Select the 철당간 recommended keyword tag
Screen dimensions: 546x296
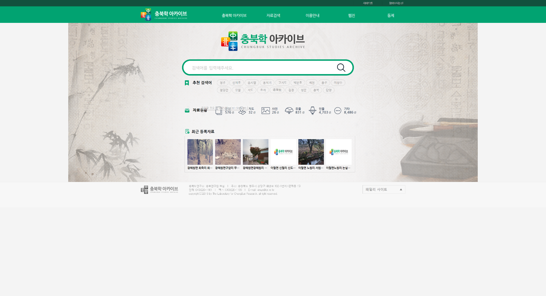(224, 90)
